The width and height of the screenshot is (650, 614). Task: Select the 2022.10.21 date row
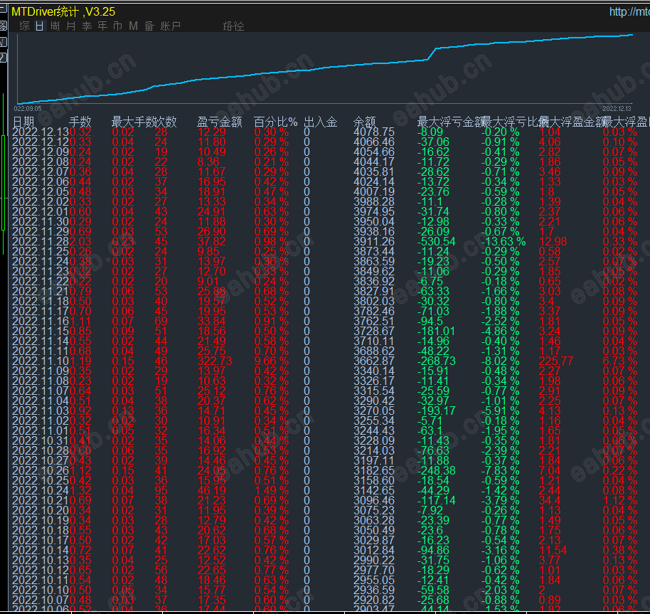click(x=41, y=501)
